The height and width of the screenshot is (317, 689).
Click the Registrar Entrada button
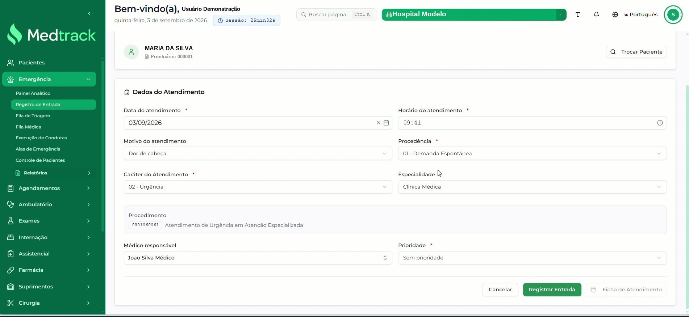click(x=552, y=289)
